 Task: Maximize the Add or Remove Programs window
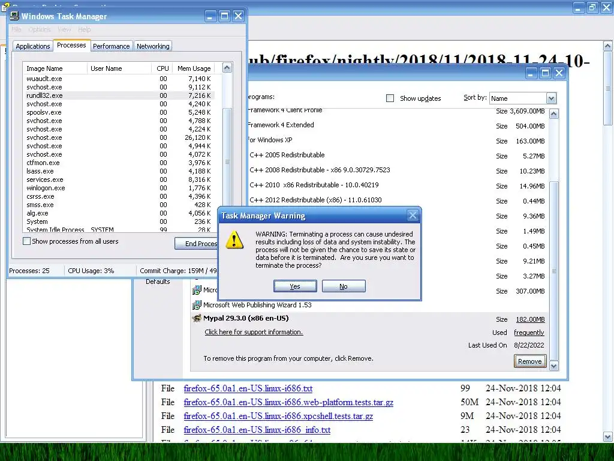(545, 73)
